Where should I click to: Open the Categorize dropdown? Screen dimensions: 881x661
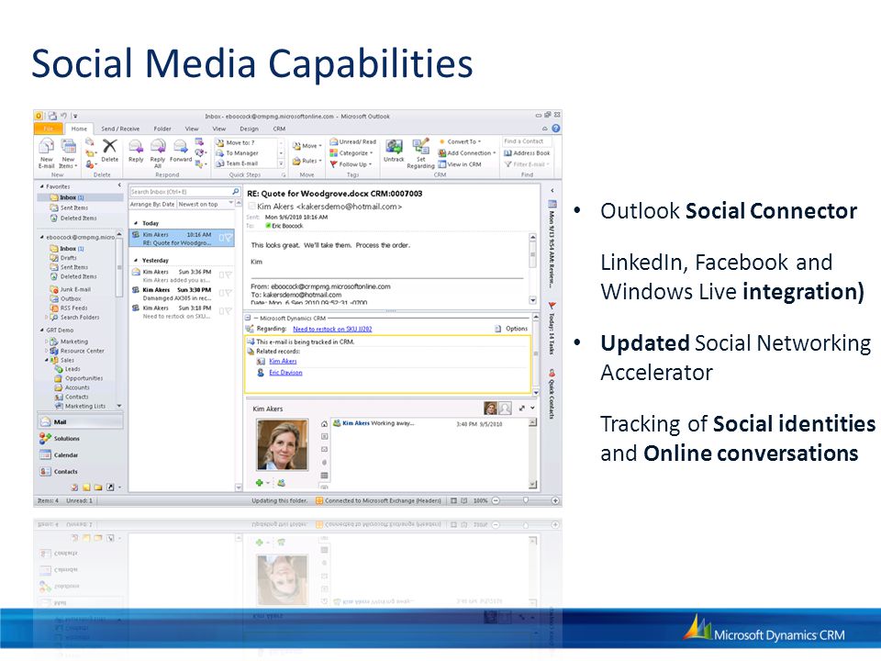351,153
